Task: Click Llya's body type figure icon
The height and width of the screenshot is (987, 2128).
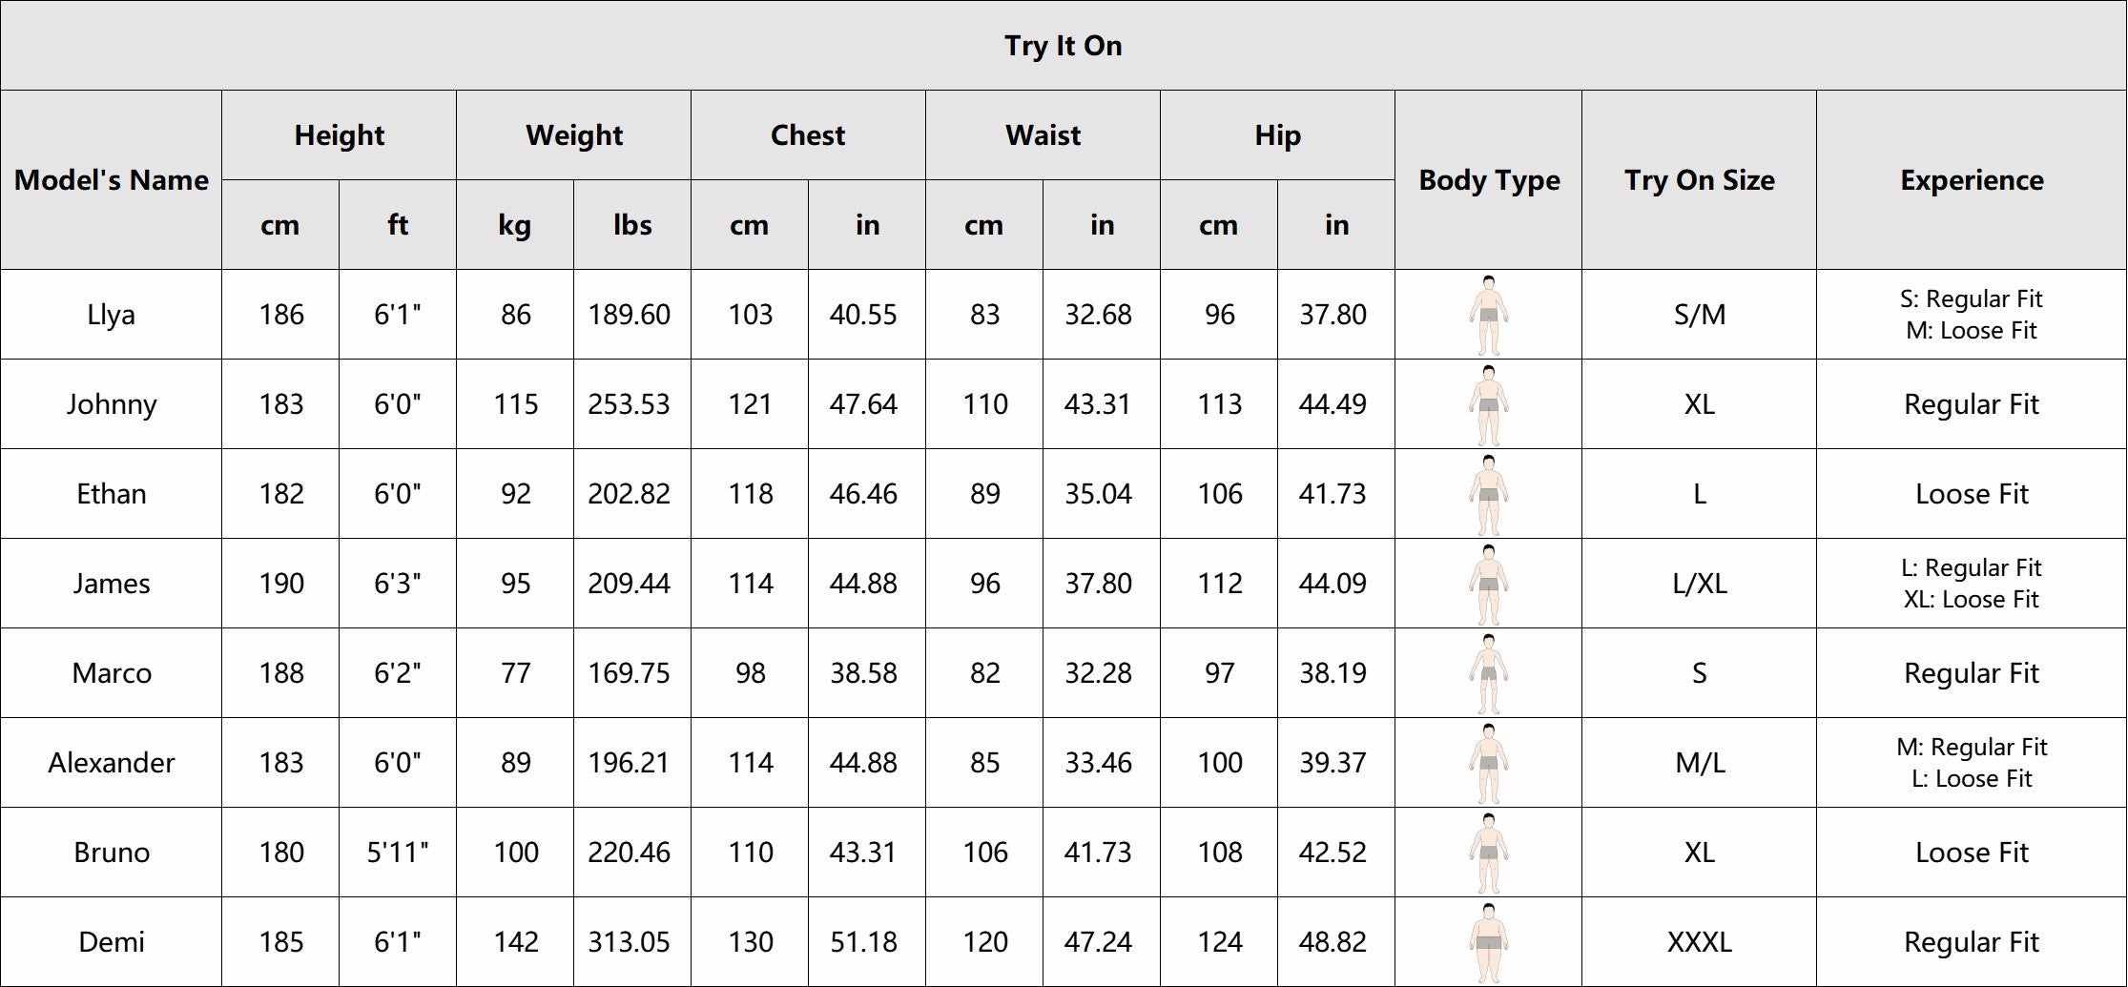Action: [x=1488, y=315]
